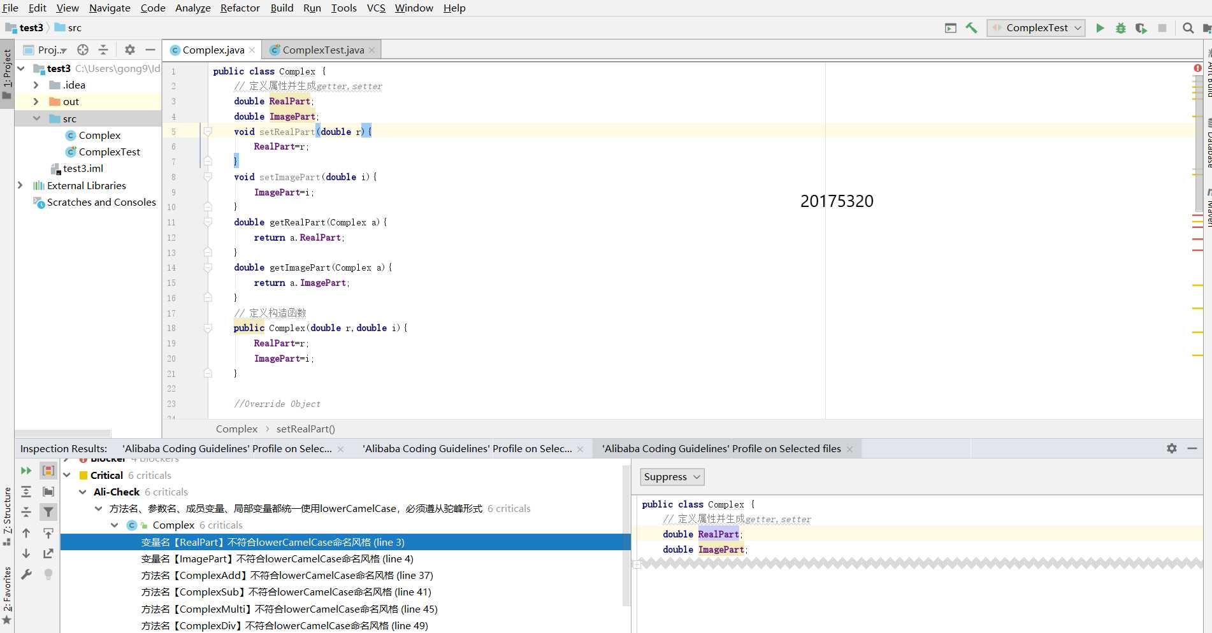
Task: Start debugging with the bug icon
Action: [x=1121, y=28]
